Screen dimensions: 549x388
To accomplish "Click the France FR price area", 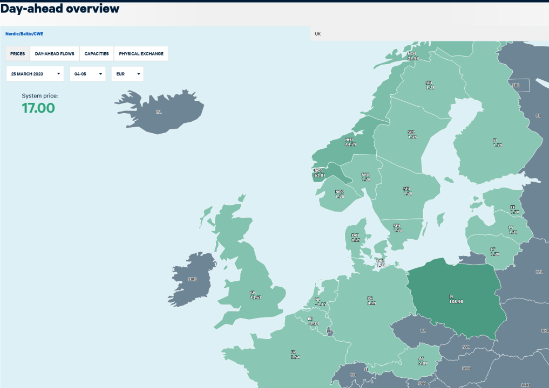I will coord(295,355).
